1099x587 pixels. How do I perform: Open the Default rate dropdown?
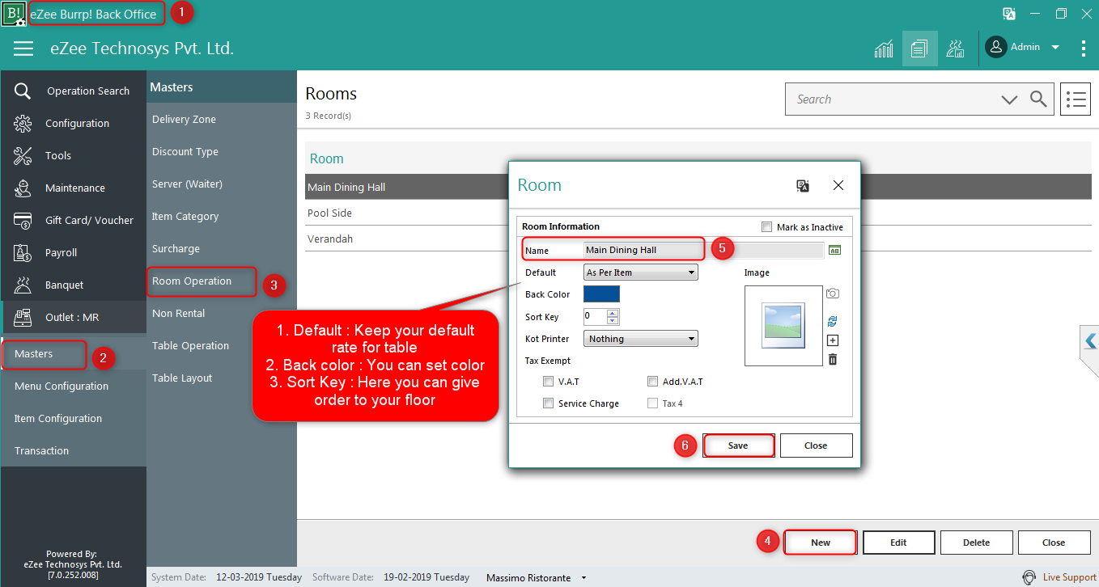coord(641,272)
